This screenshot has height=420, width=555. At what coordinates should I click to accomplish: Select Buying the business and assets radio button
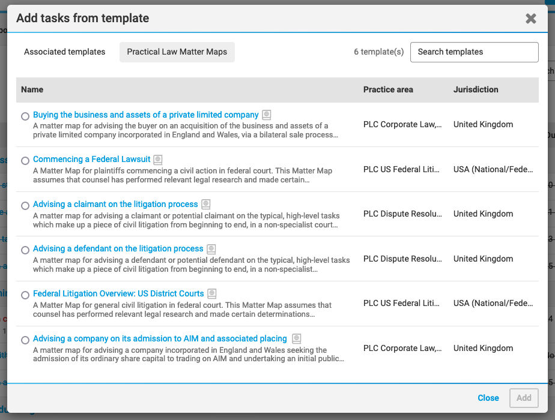click(25, 116)
